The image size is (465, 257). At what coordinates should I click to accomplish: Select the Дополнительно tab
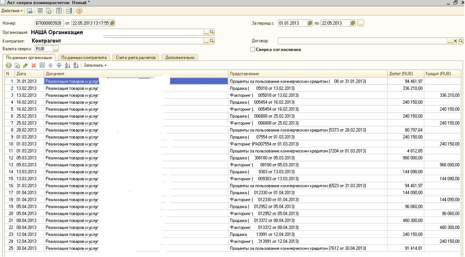coord(179,57)
